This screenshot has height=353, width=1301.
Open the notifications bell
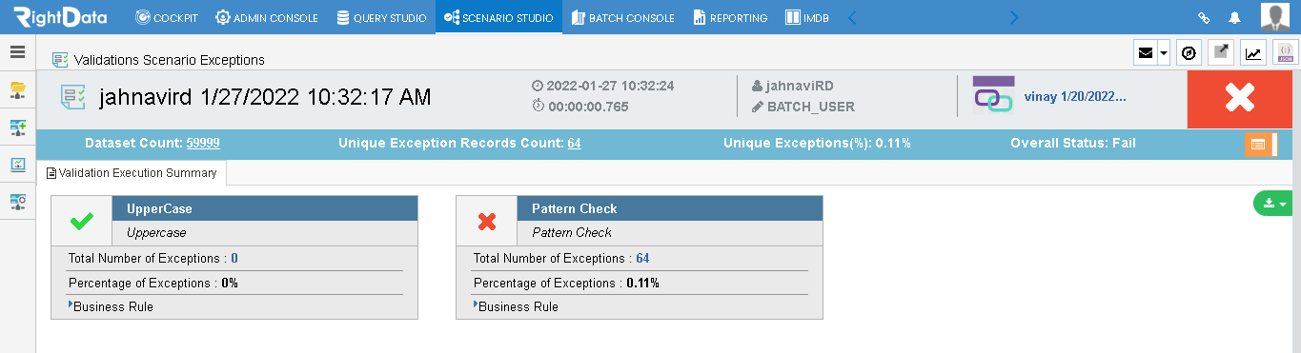click(1235, 17)
